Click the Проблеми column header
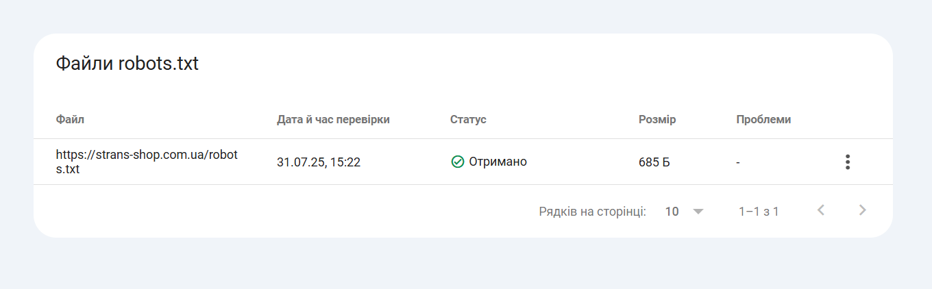932x289 pixels. [x=763, y=120]
